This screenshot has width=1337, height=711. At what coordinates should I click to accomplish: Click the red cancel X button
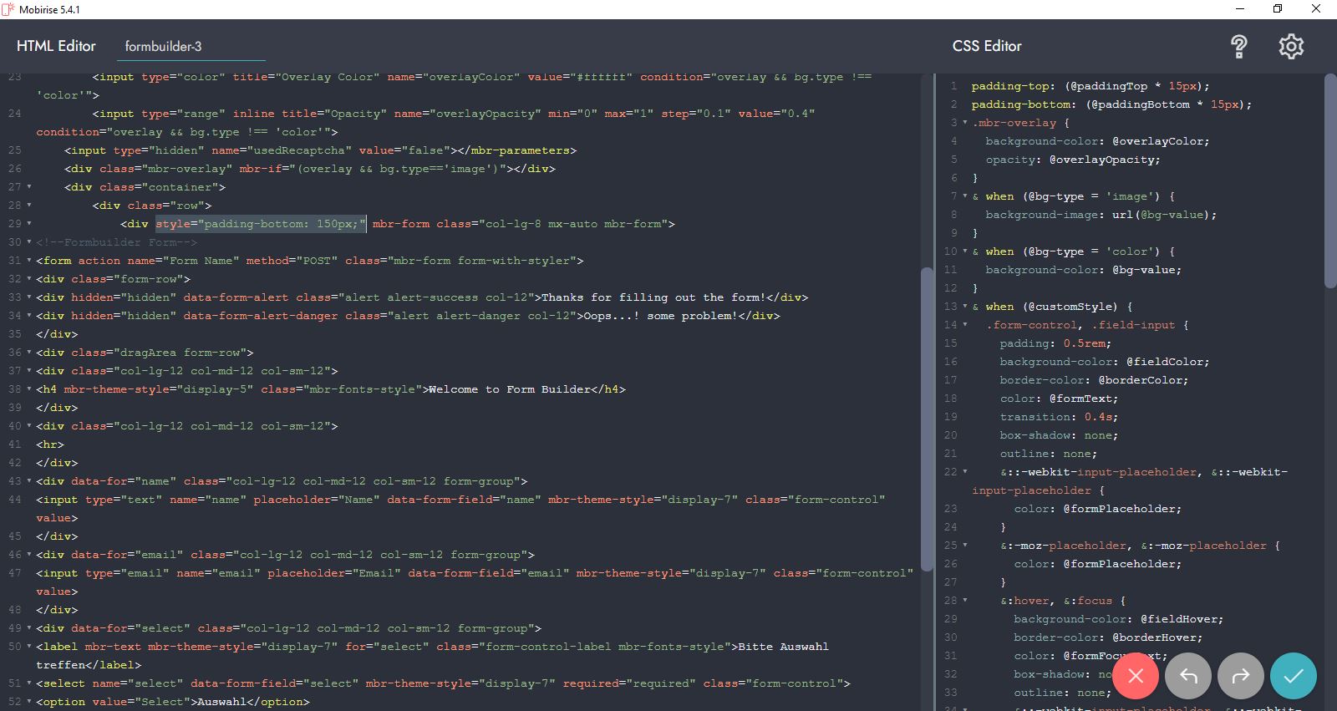point(1136,676)
